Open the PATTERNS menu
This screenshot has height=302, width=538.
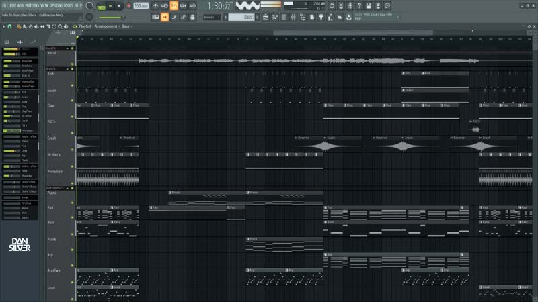[x=32, y=5]
